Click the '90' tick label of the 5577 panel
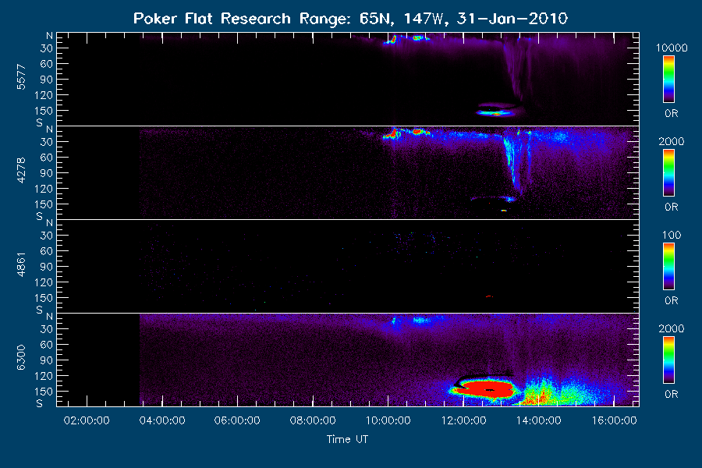The height and width of the screenshot is (468, 702). point(46,80)
